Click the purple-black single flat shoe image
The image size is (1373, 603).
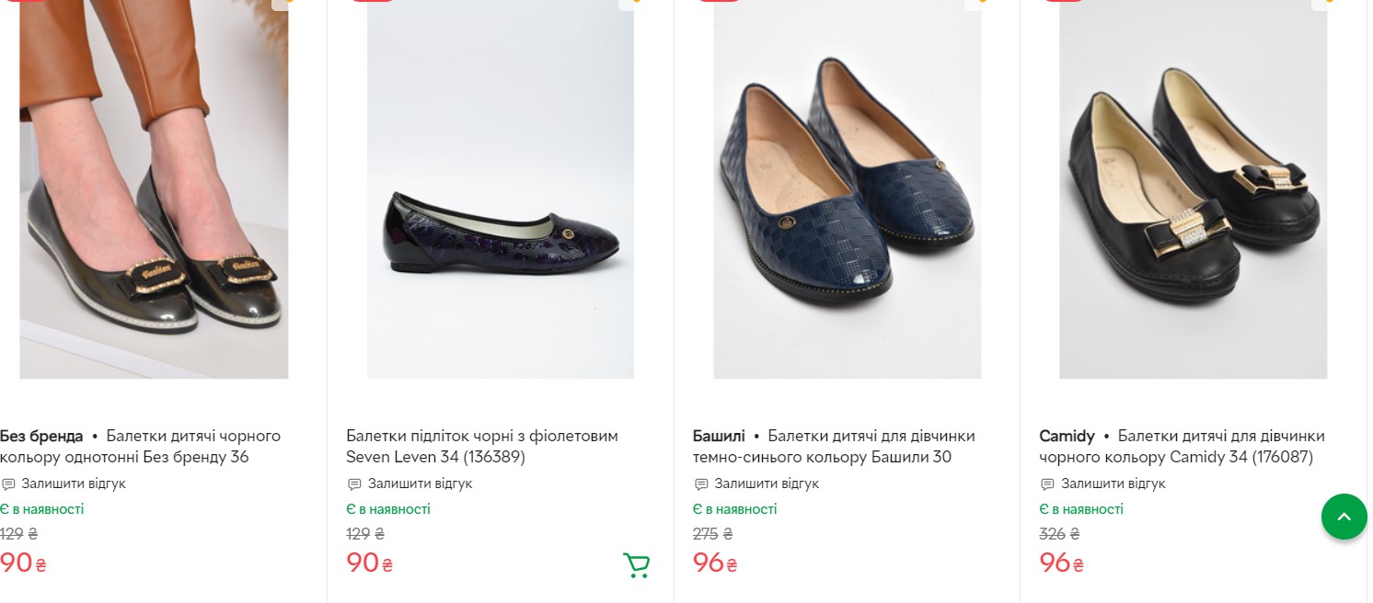pyautogui.click(x=501, y=188)
